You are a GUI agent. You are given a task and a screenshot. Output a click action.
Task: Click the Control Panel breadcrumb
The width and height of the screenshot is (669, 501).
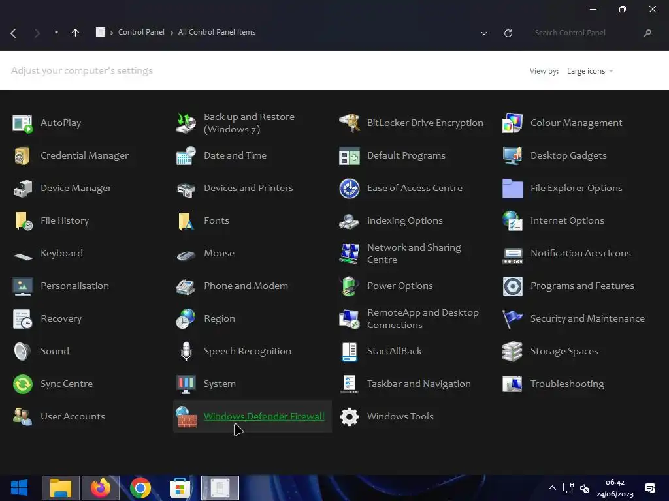coord(141,32)
